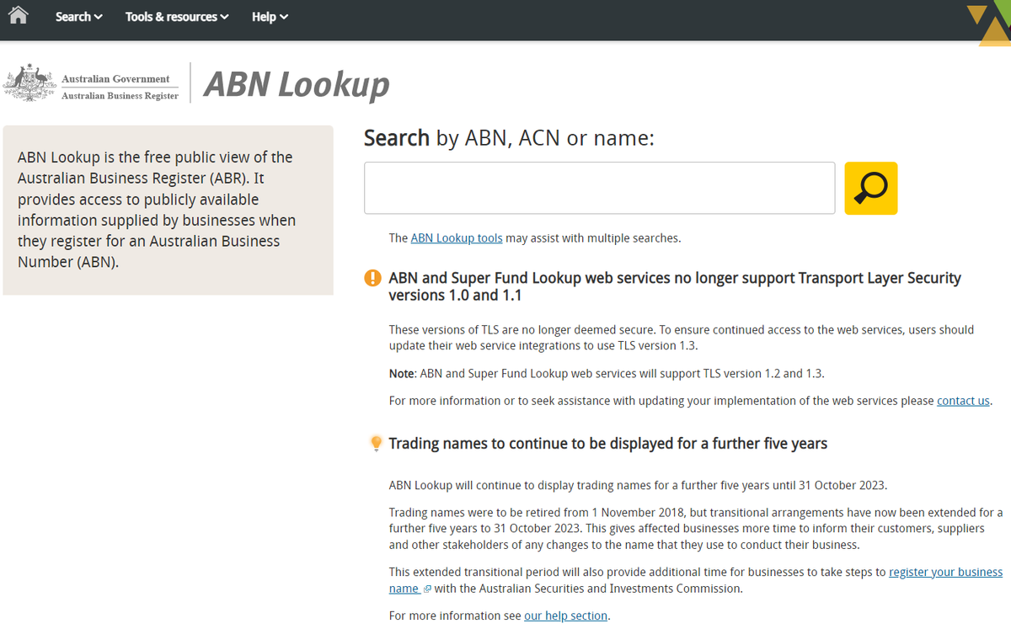Click the triangular logo in the top-right corner

coord(989,24)
